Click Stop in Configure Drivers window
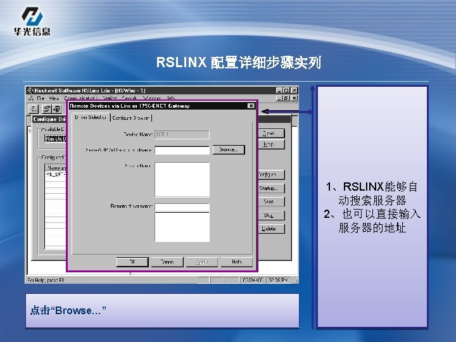This screenshot has width=456, height=342. (x=271, y=215)
